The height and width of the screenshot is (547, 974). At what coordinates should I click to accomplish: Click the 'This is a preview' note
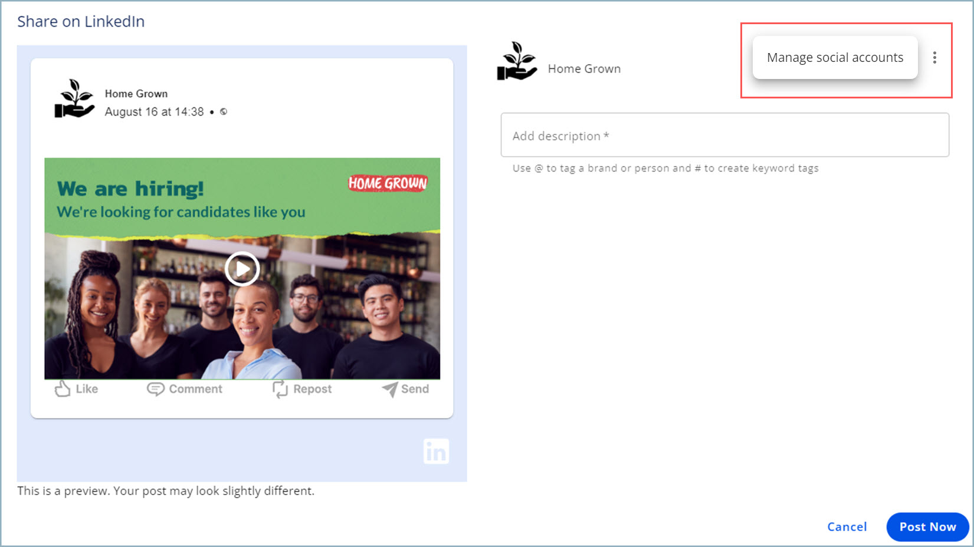tap(166, 490)
